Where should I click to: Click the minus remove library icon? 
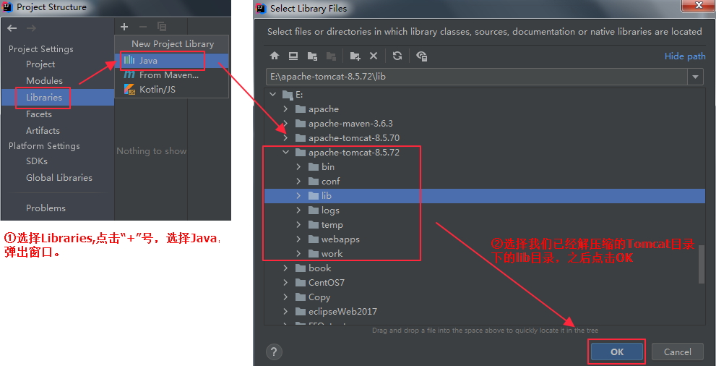(143, 27)
